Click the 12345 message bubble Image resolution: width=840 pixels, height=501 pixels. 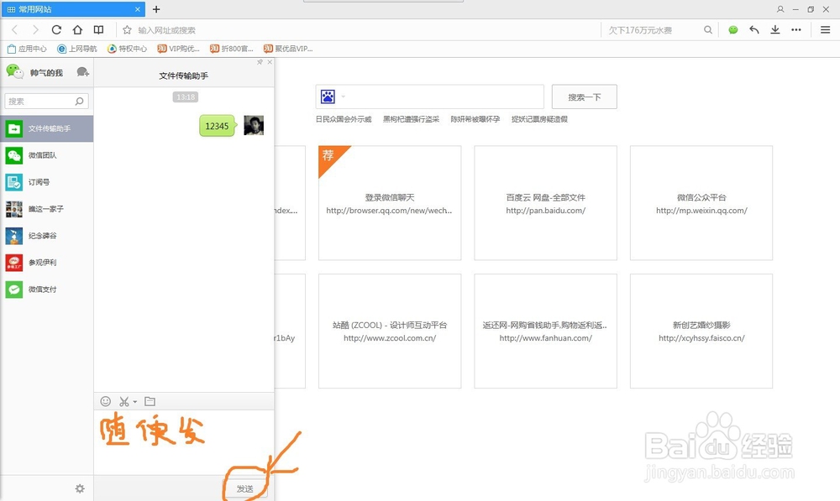coord(217,126)
